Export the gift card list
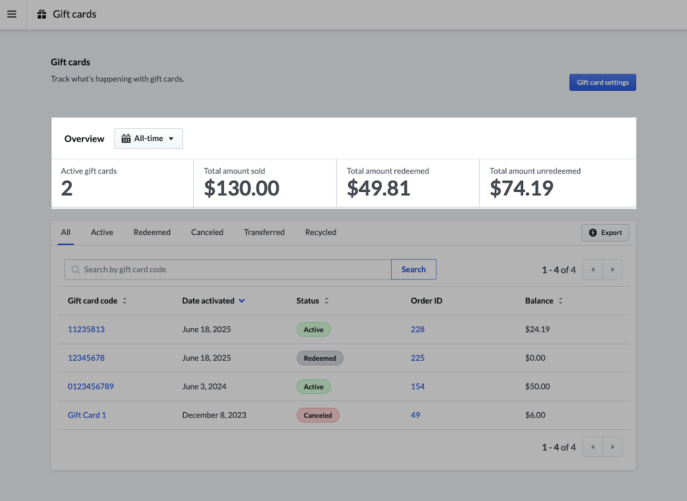The width and height of the screenshot is (687, 501). tap(605, 233)
